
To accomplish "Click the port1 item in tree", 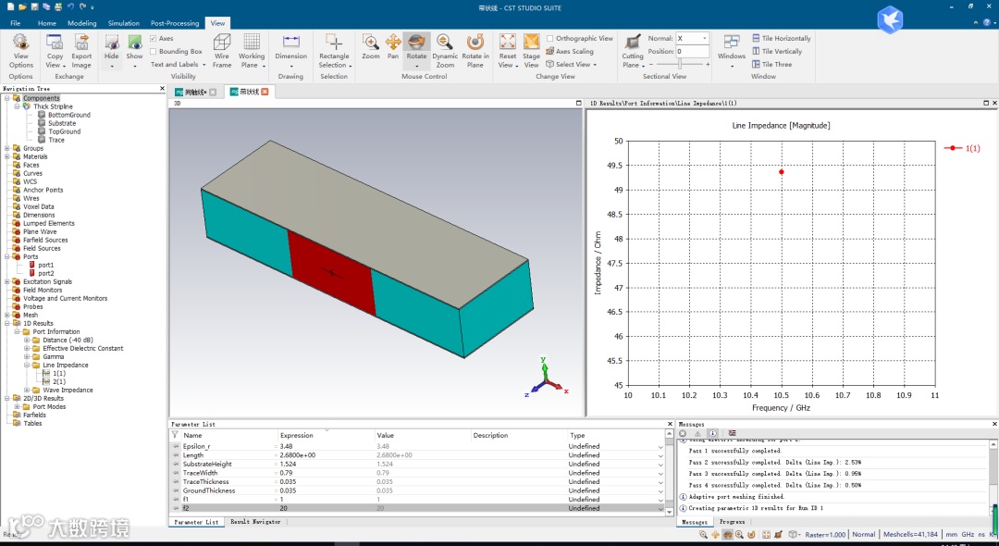I will tap(45, 265).
